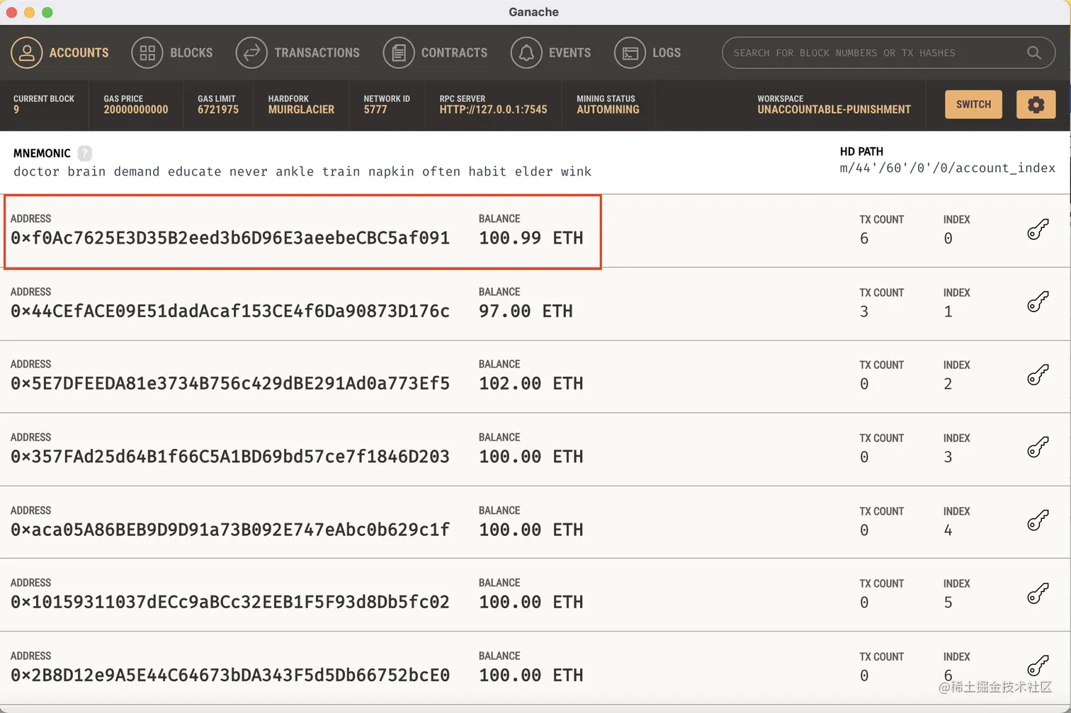The image size is (1071, 713).
Task: Click the Accounts person icon
Action: coord(26,53)
